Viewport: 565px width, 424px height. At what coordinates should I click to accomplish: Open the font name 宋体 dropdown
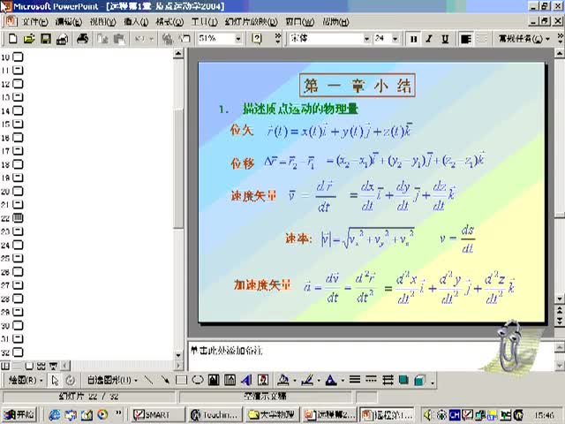click(x=366, y=39)
